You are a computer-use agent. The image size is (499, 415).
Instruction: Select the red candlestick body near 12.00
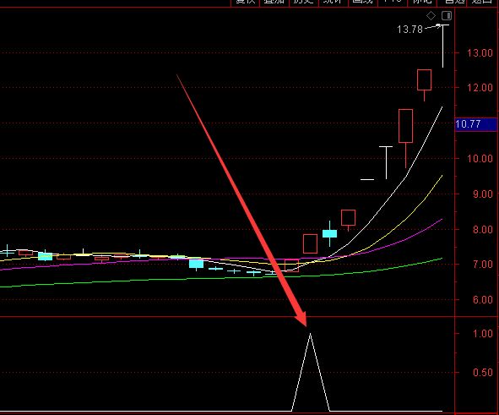tap(424, 79)
